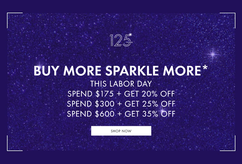242x164 pixels.
Task: Open the 125 Years anniversary logo
Action: tap(121, 40)
